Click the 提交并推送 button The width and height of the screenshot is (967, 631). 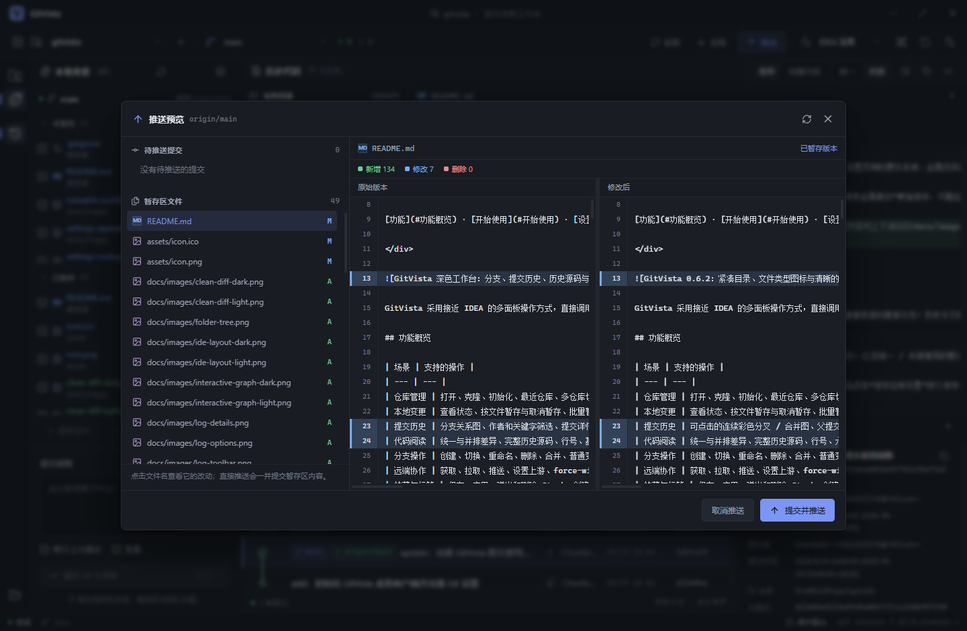coord(797,510)
